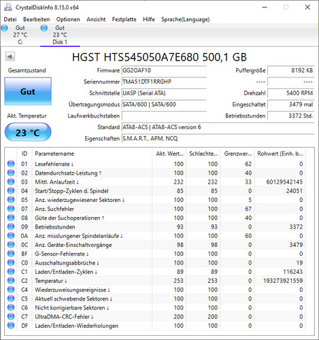Click the Betriebsstunden value 3372 Std.

(x=291, y=116)
